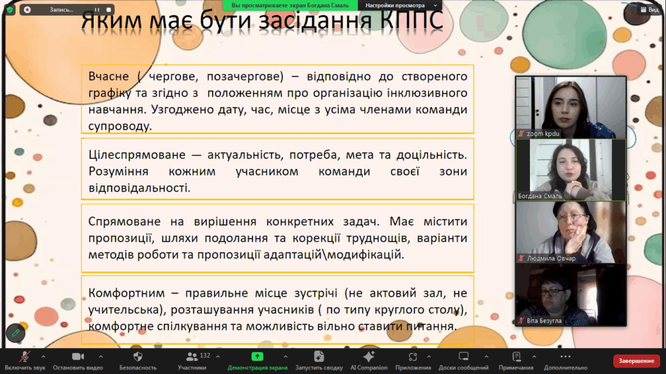Pause the recording in the top bar

point(96,10)
